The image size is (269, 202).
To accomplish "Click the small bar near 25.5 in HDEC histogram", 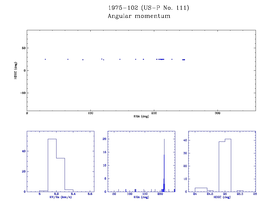I will click(240, 191).
